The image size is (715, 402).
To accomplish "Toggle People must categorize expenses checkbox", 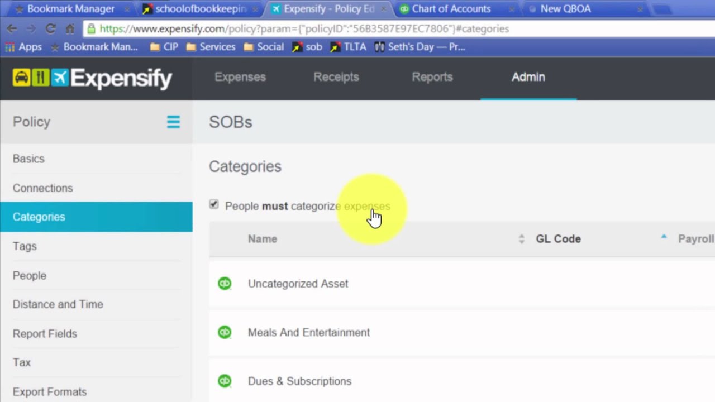I will click(x=214, y=204).
